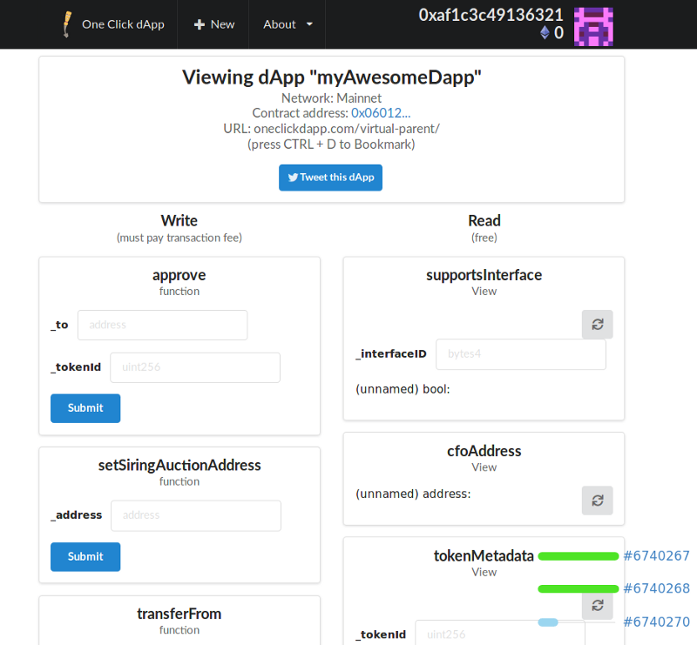Click the pixelated avatar in the top right

[x=593, y=24]
